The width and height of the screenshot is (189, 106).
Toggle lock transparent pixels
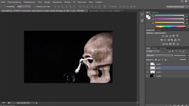point(156,59)
